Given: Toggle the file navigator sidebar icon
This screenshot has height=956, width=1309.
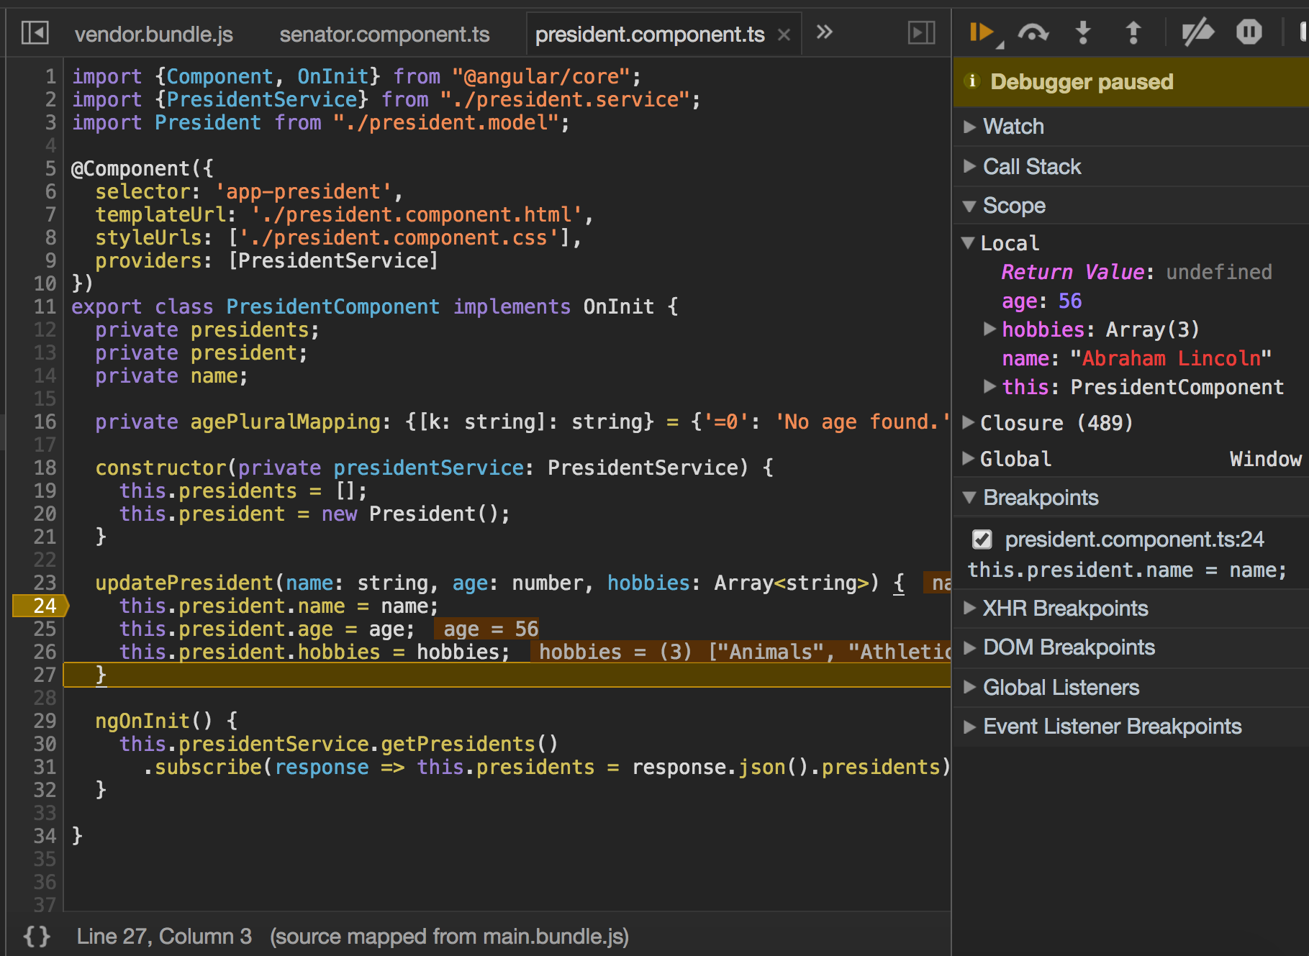Looking at the screenshot, I should coord(35,32).
